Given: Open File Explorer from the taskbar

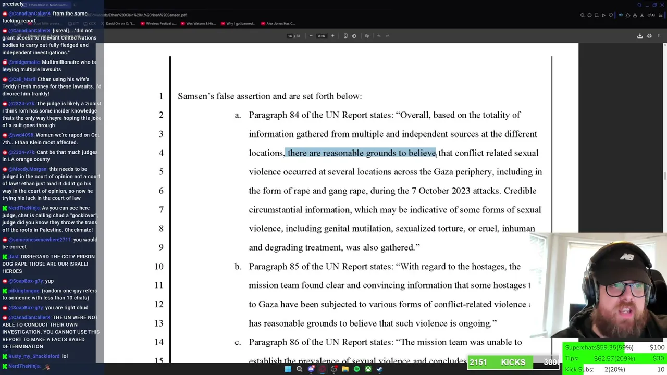Looking at the screenshot, I should coord(345,369).
